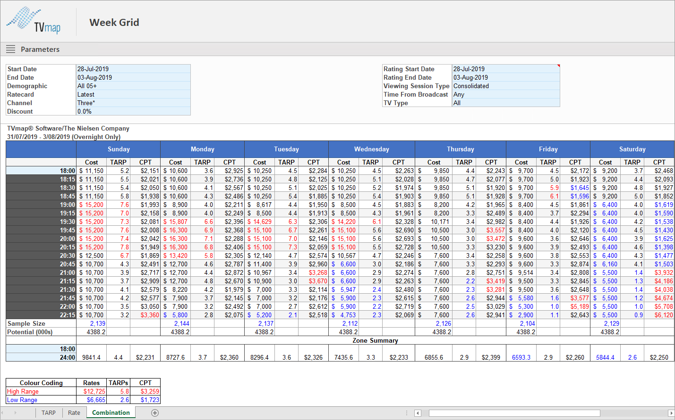Select the 19:30 time row header
The height and width of the screenshot is (420, 675).
(x=41, y=222)
